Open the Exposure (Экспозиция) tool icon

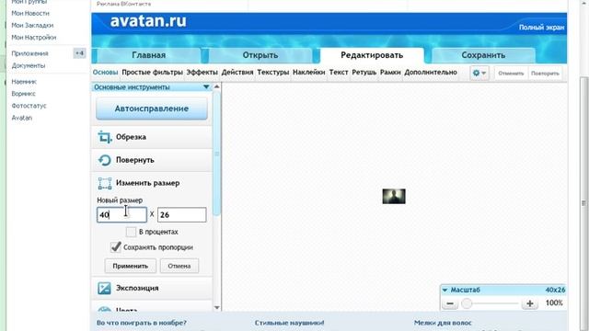104,288
